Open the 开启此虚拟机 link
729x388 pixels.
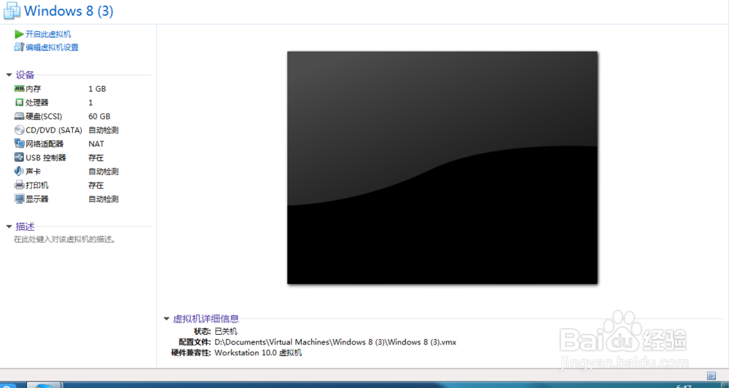pos(48,34)
